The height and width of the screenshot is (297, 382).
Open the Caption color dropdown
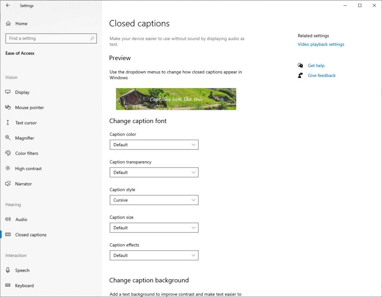pyautogui.click(x=154, y=145)
